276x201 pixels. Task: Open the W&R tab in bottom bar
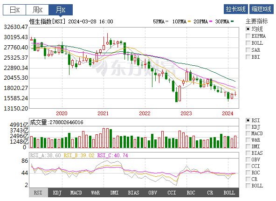click(96, 193)
